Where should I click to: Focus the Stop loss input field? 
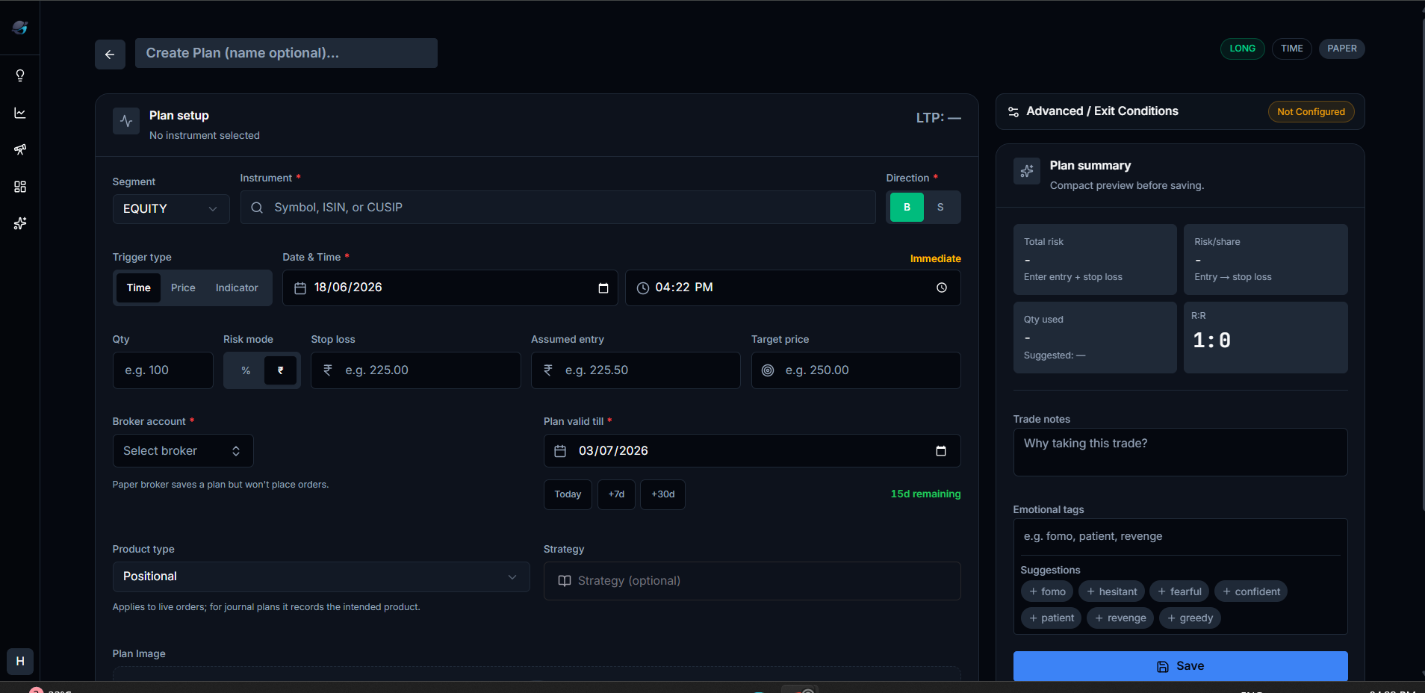click(x=416, y=370)
